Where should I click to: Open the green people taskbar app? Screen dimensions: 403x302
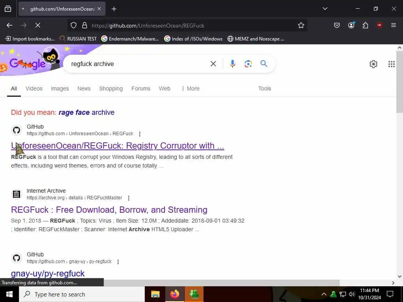[194, 294]
